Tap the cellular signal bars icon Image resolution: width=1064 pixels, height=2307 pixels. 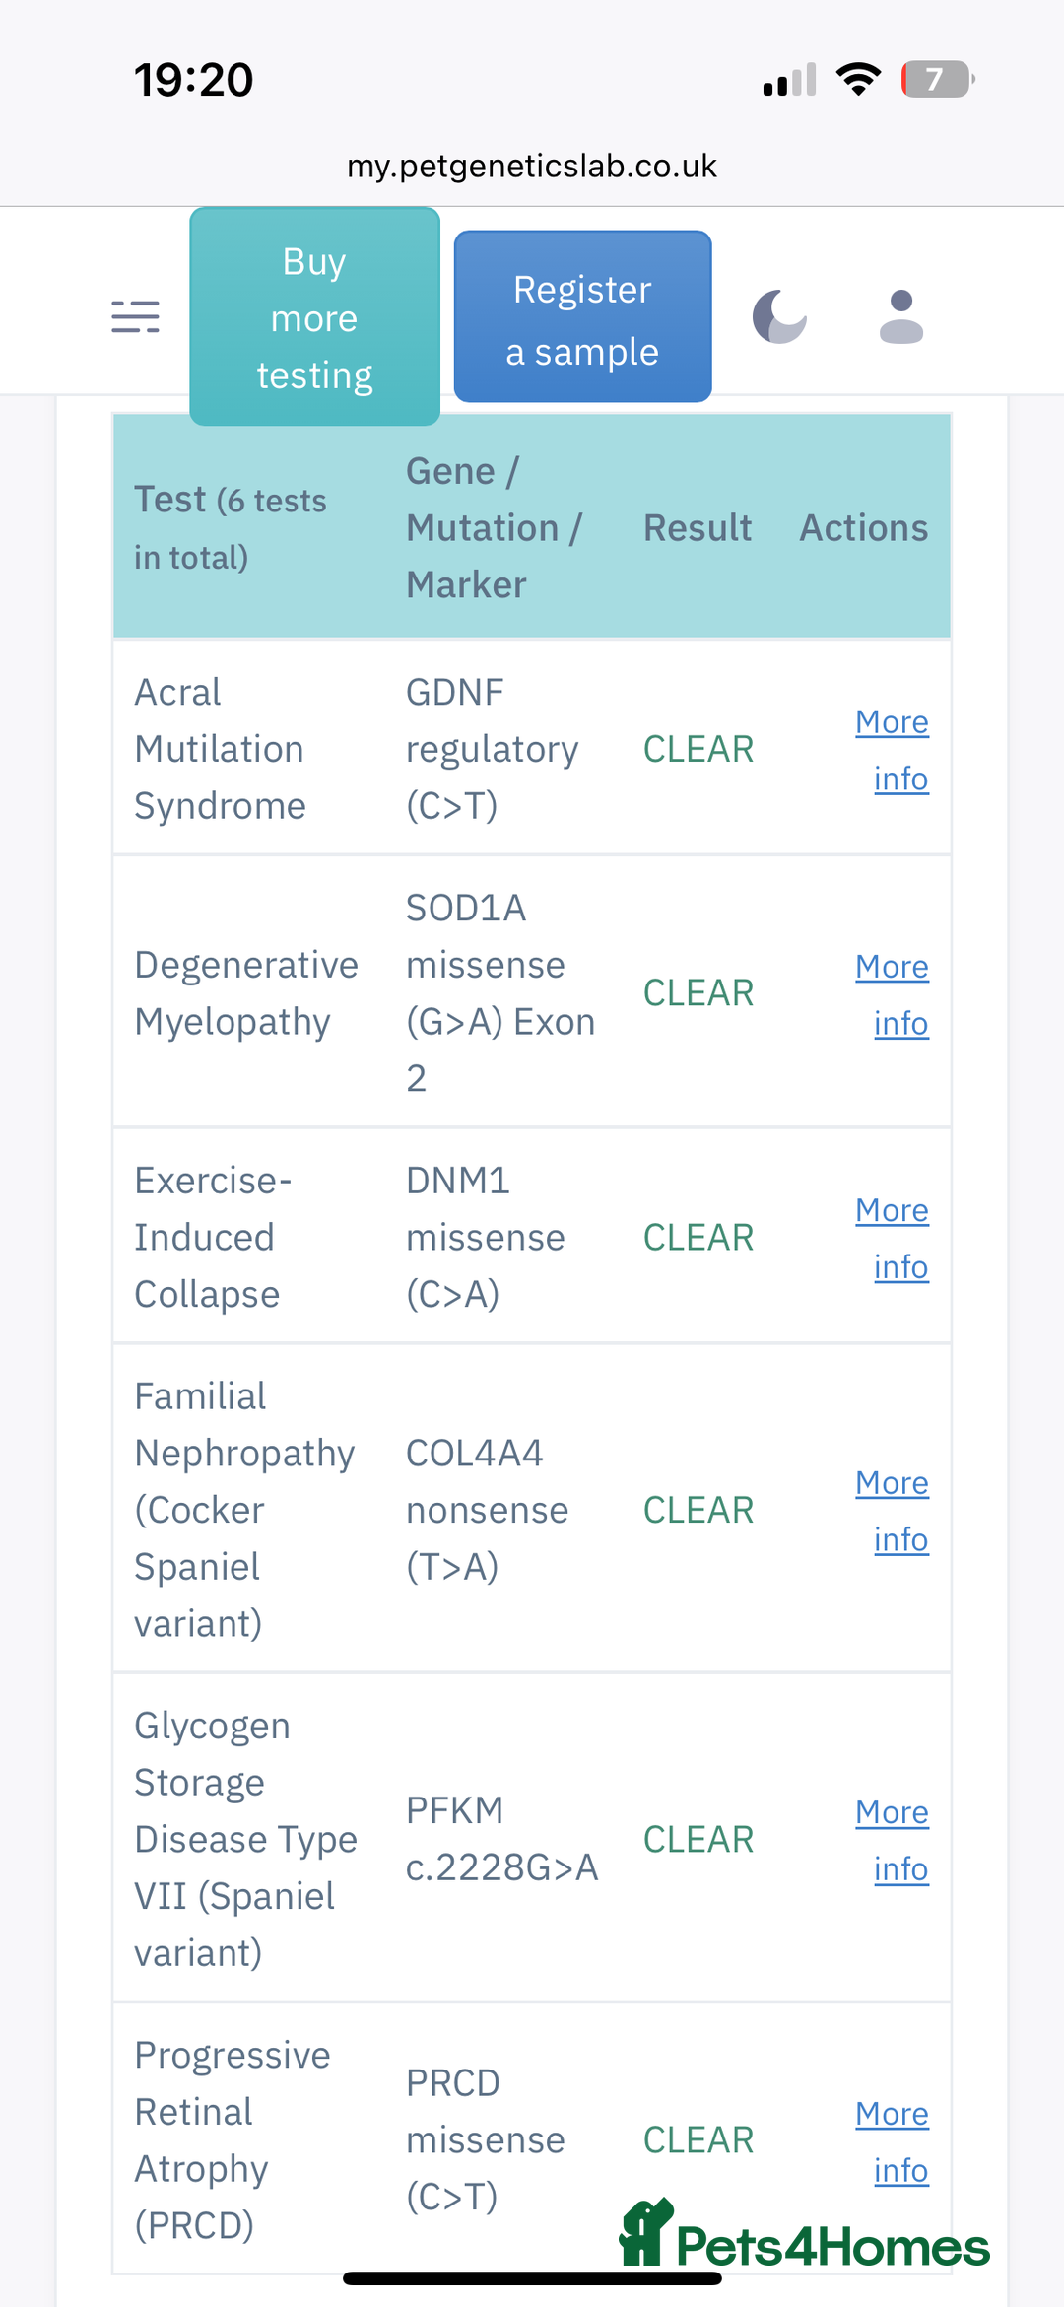pyautogui.click(x=789, y=79)
